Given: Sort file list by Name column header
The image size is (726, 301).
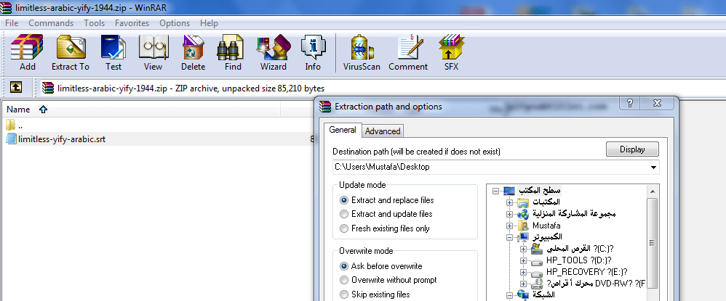Looking at the screenshot, I should tap(140, 110).
